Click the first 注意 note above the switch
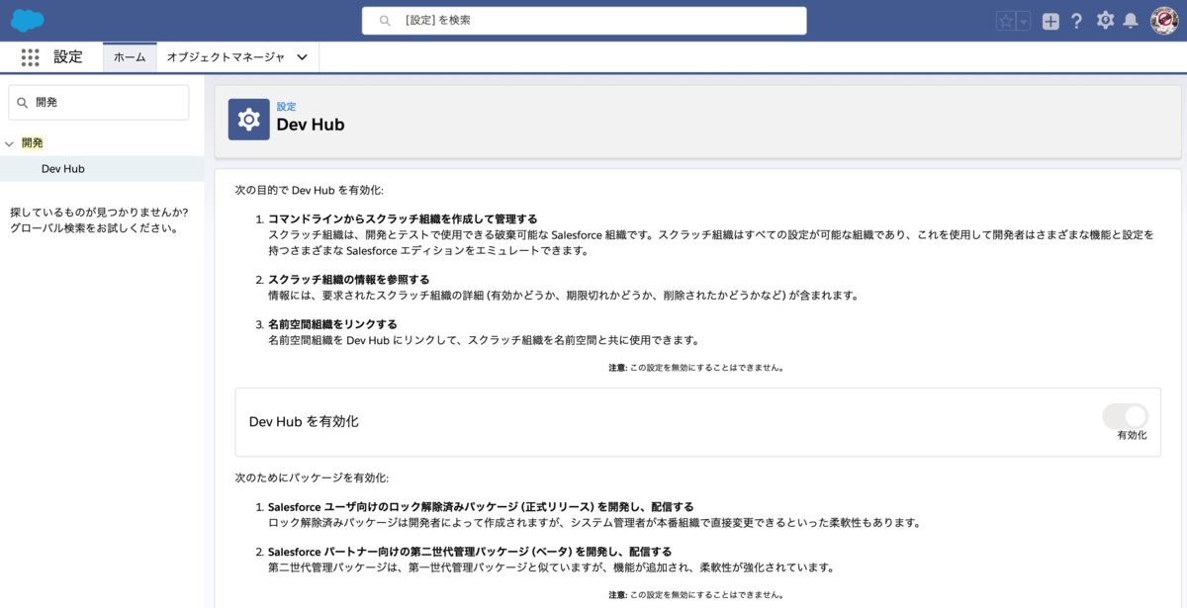This screenshot has width=1187, height=608. coord(696,368)
